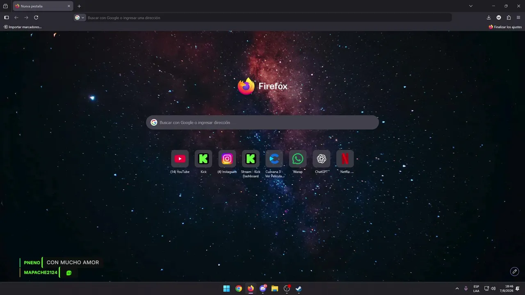Go back with the back arrow
Screen dimensions: 525x295
(16, 18)
